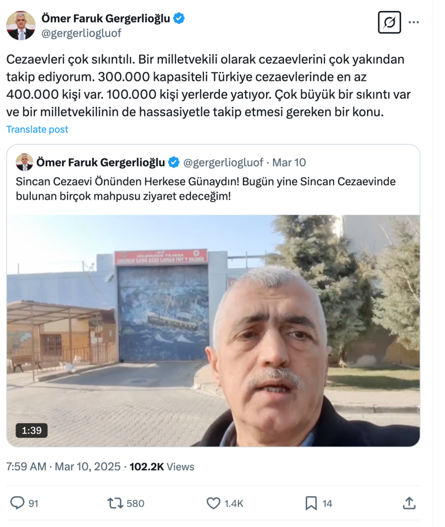The image size is (445, 527).
Task: Open the quoted post's Mar 10 date
Action: tap(289, 162)
